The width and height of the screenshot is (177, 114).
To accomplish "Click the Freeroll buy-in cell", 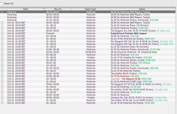I will [50, 33].
